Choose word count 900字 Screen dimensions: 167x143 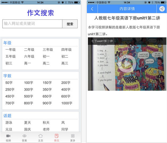click(47, 103)
